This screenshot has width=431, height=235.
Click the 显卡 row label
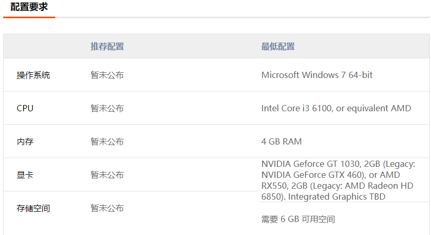(x=25, y=175)
